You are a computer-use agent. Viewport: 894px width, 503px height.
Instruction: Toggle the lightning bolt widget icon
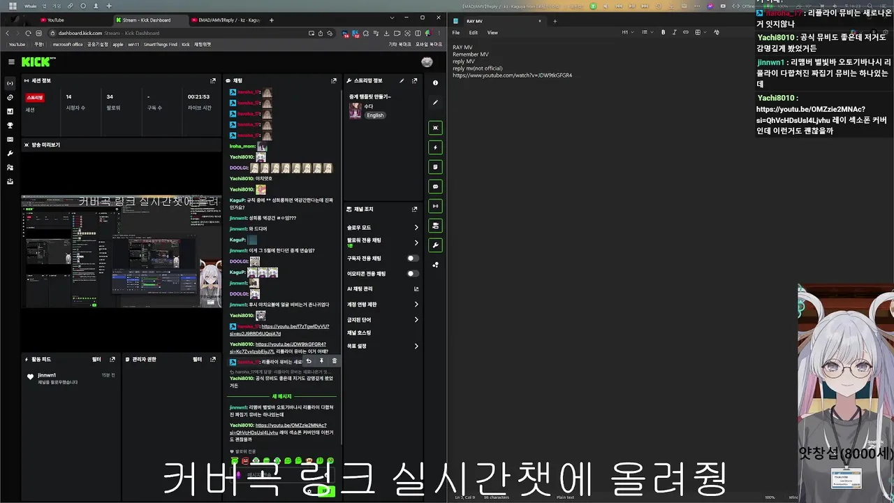(x=435, y=147)
